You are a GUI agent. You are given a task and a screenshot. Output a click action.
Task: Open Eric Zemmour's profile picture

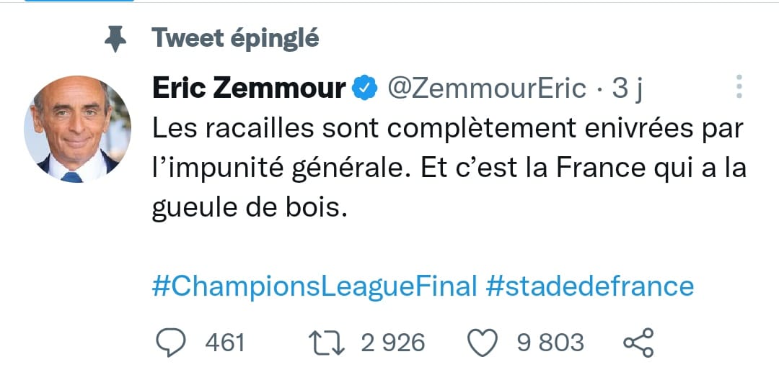tap(77, 128)
